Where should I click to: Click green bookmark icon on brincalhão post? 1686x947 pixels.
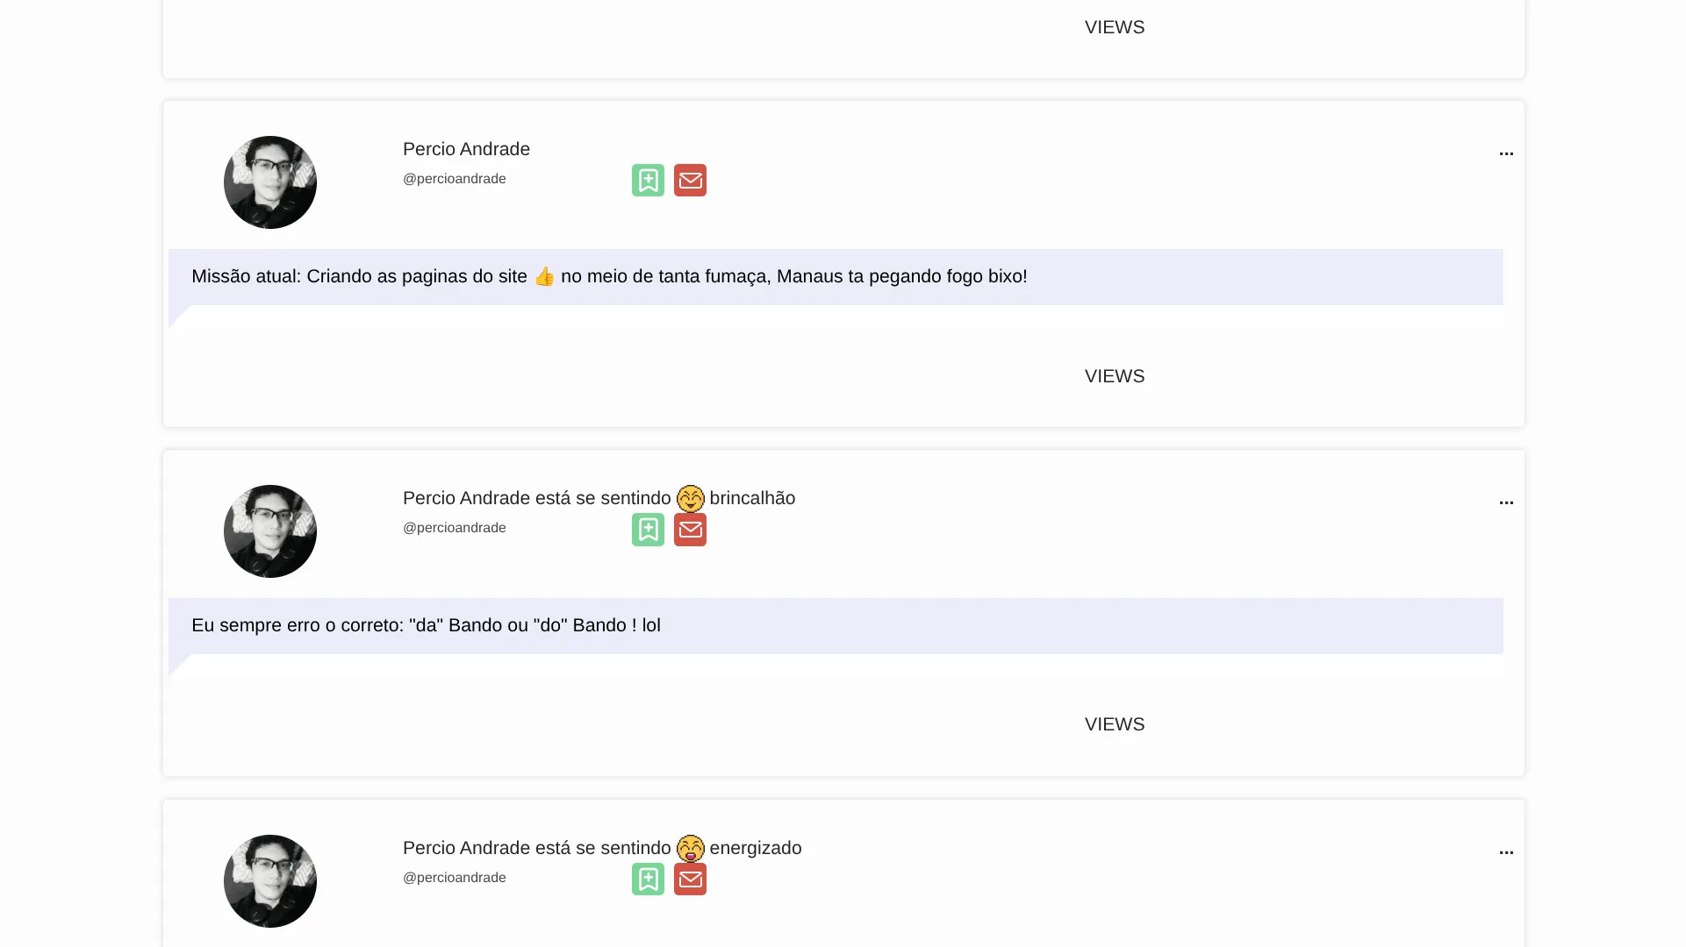(648, 530)
